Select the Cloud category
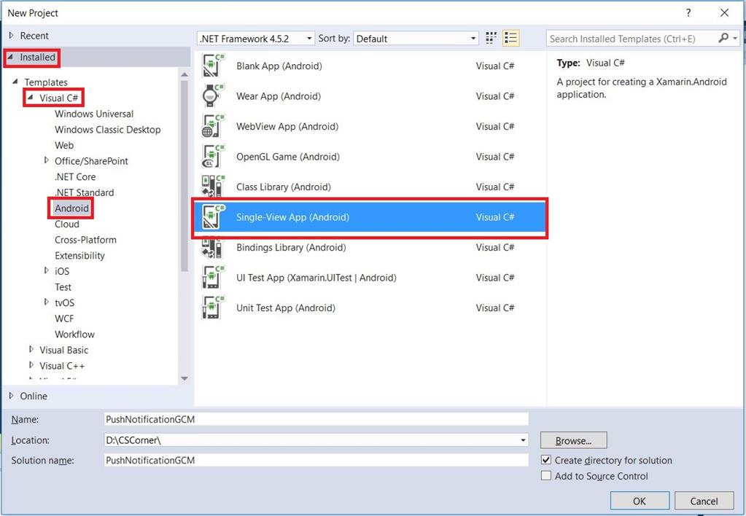Screen dimensions: 746x516 click(x=66, y=224)
